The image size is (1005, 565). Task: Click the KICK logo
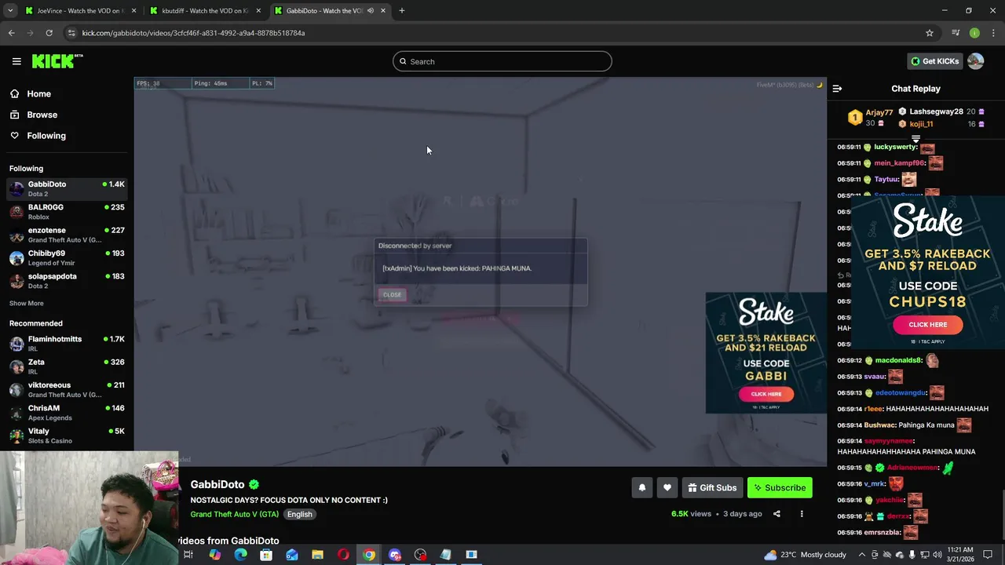coord(57,61)
